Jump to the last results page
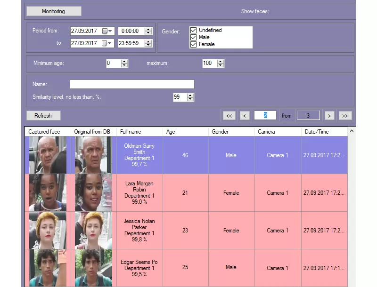Screen dimensions: 377x287 coord(345,116)
